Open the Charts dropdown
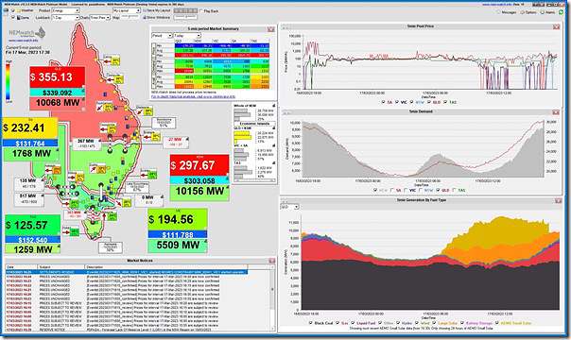Screen dimensions: 571x340 100,17
